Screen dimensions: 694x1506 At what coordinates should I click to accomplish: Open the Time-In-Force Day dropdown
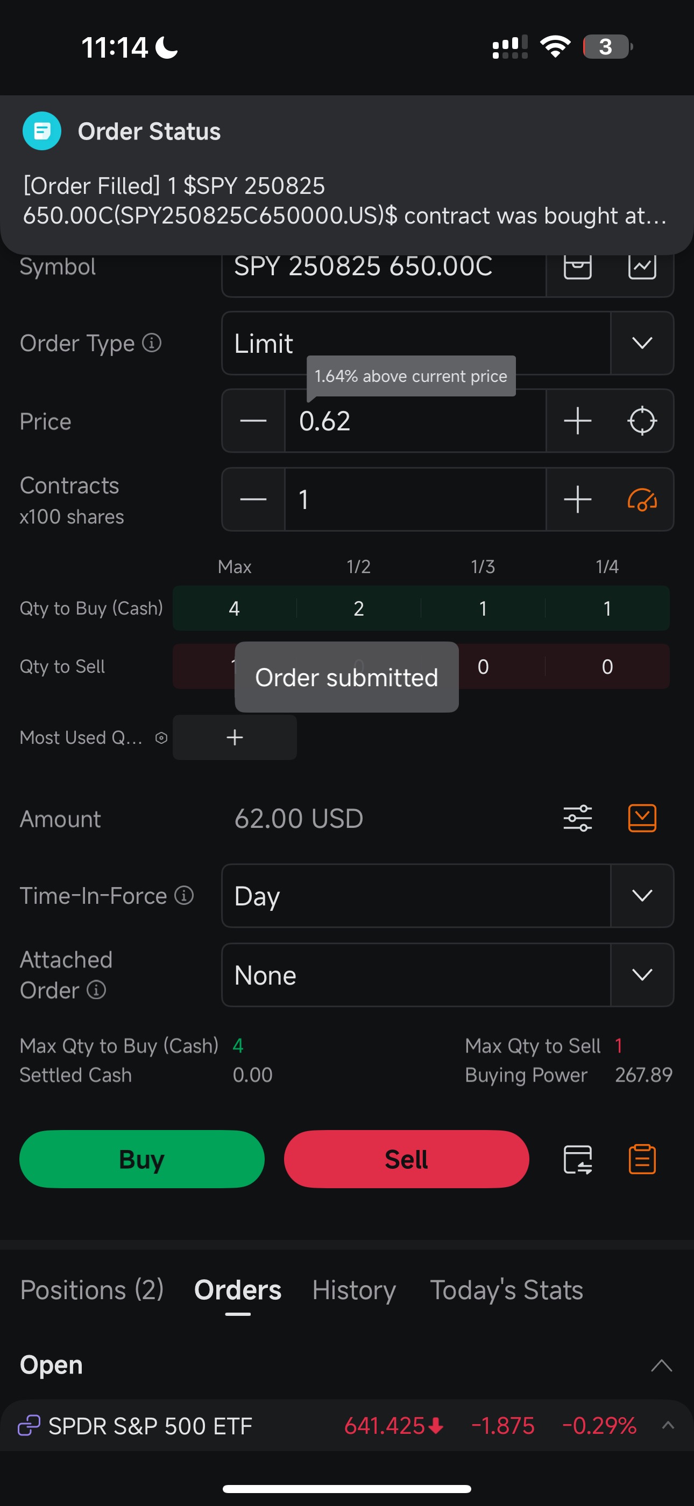click(448, 896)
